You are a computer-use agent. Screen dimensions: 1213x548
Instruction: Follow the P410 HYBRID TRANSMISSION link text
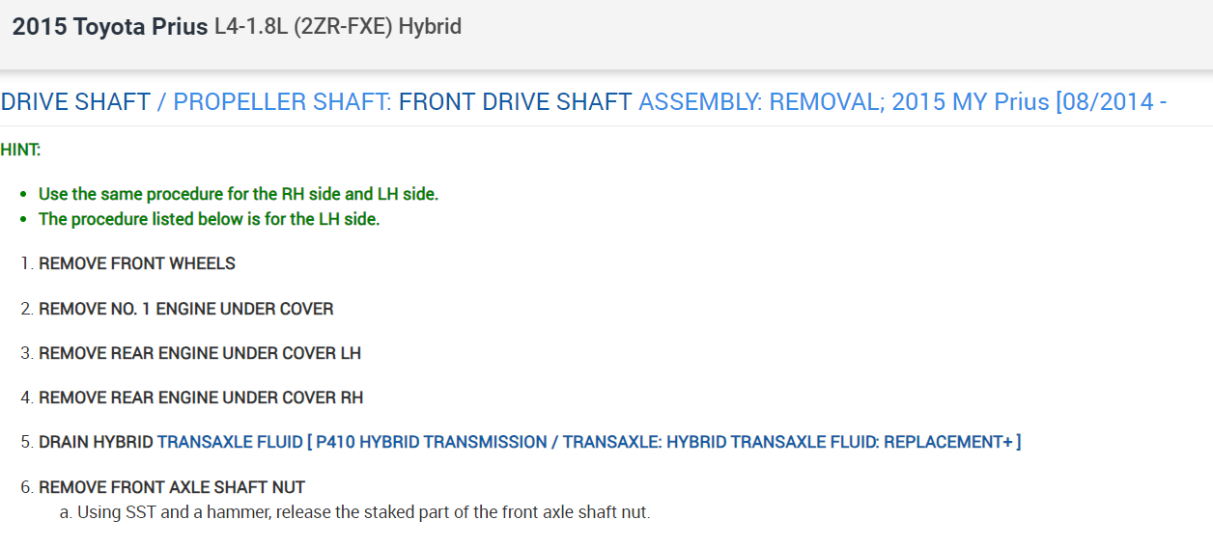click(431, 442)
